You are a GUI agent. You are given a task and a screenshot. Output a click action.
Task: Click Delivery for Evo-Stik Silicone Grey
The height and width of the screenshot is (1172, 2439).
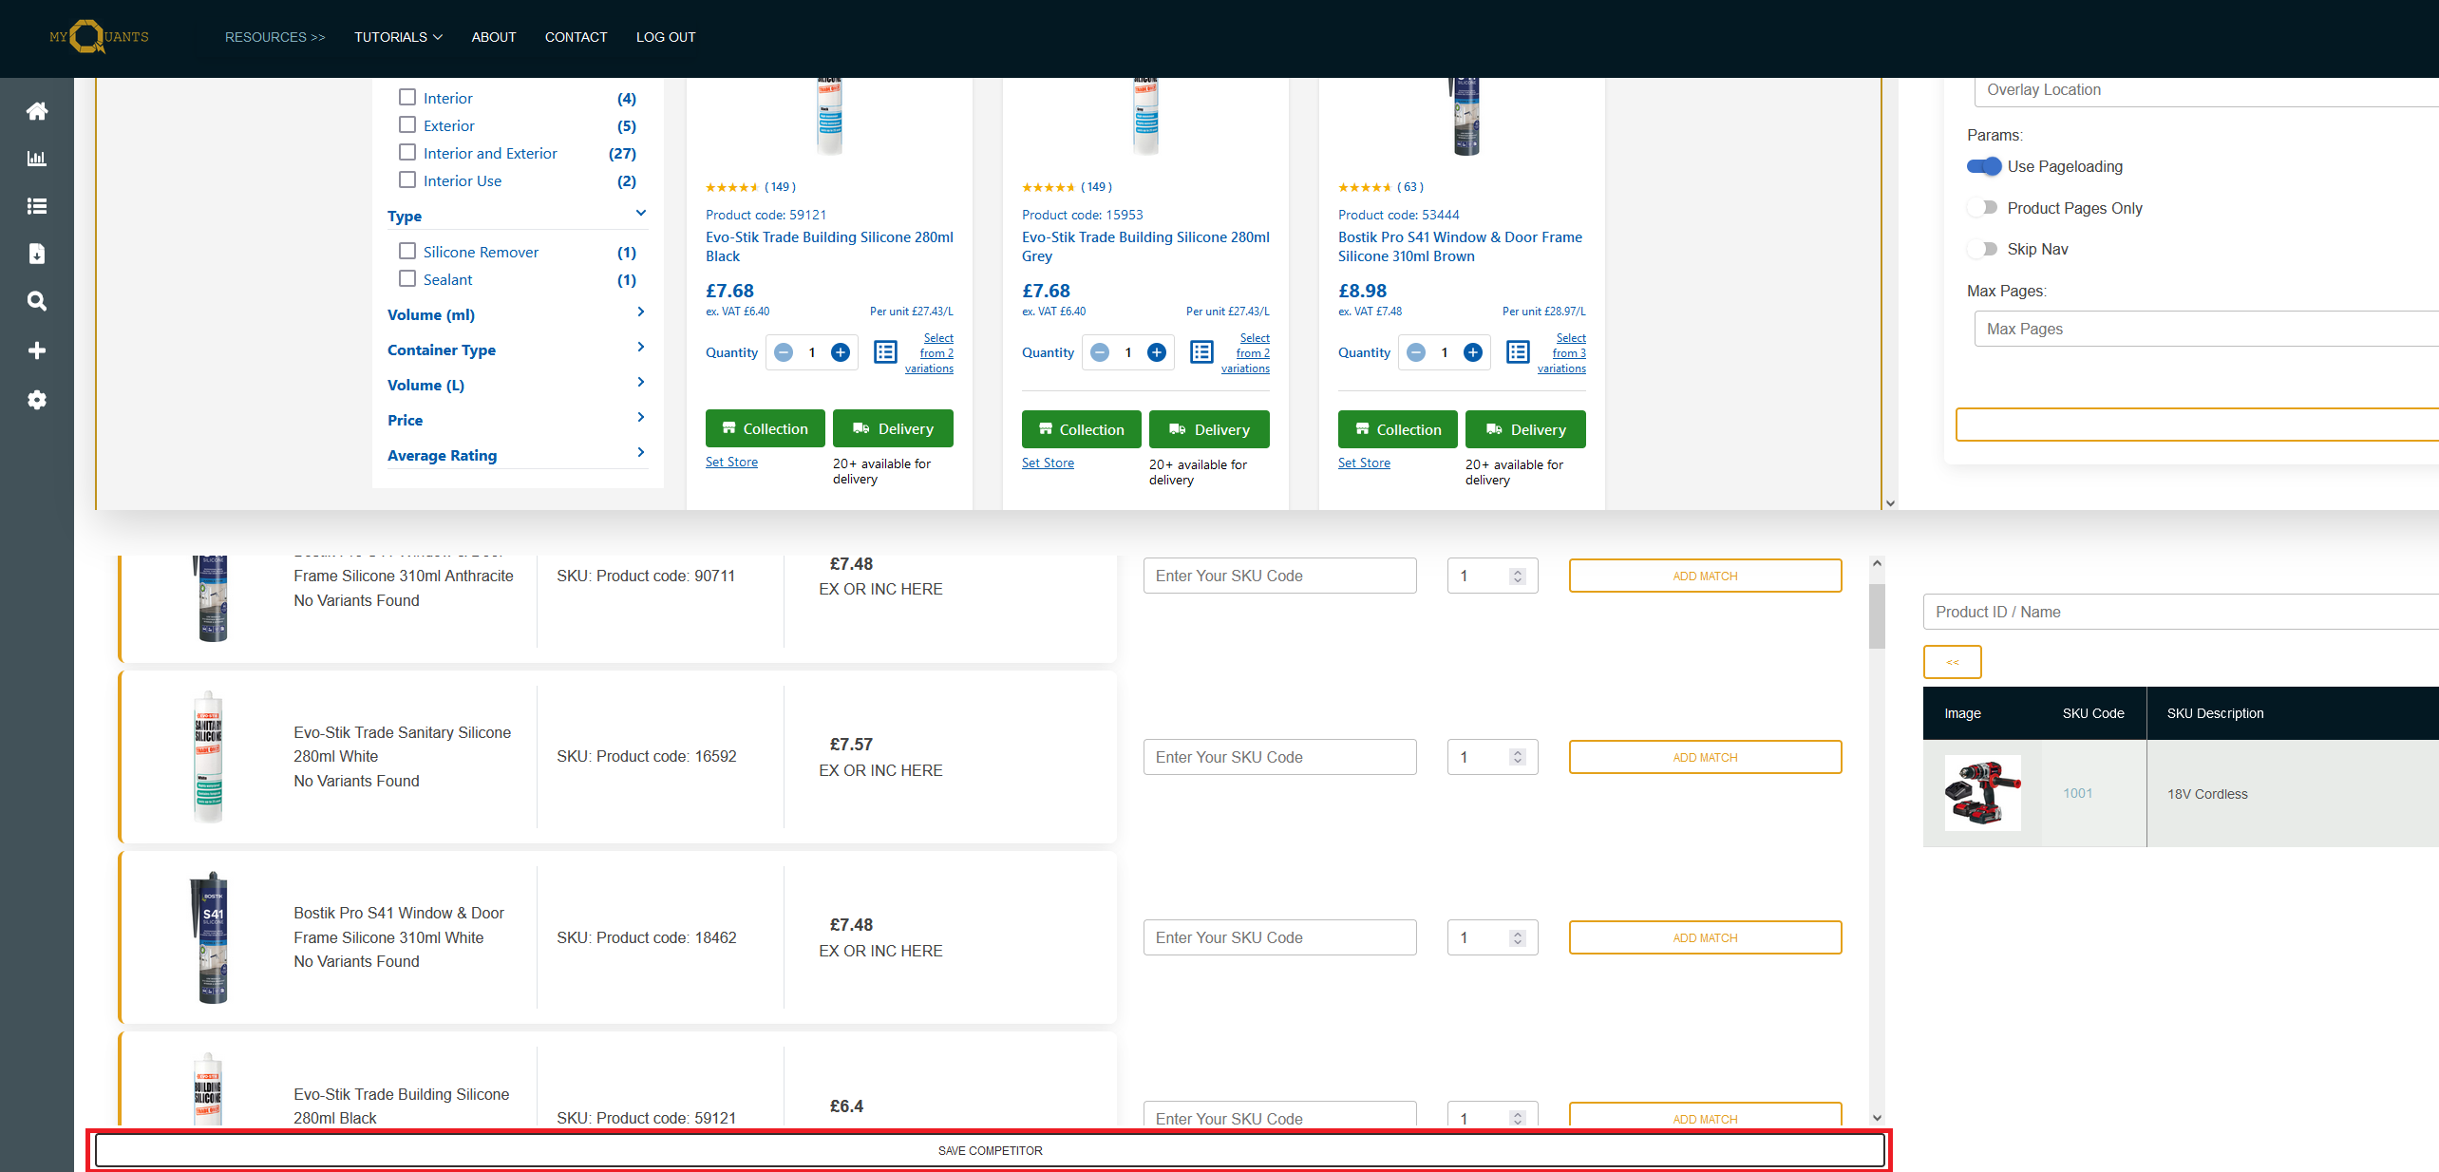1209,429
